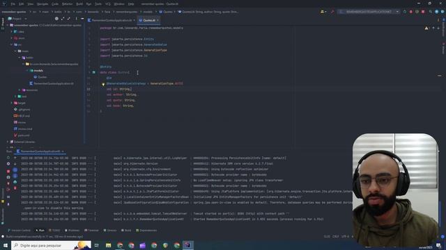The image size is (446, 250).
Task: Select the pom.xml file
Action: pos(22,135)
